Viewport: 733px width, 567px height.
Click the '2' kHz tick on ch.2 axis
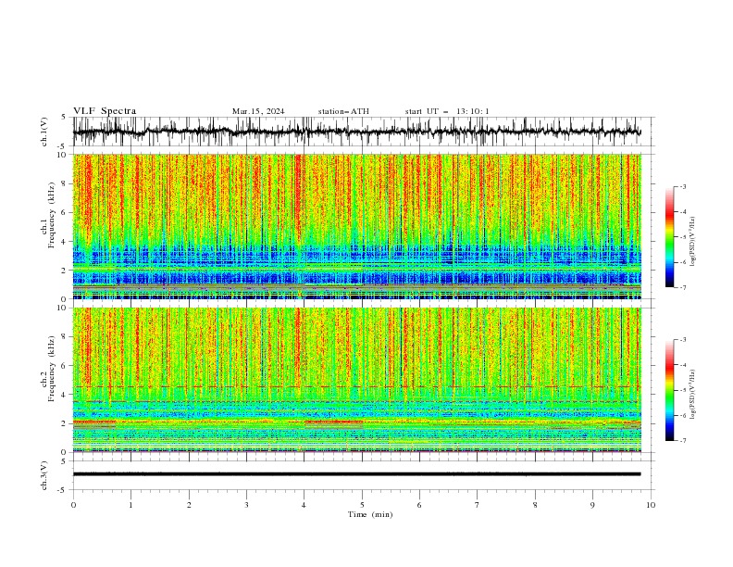[65, 423]
